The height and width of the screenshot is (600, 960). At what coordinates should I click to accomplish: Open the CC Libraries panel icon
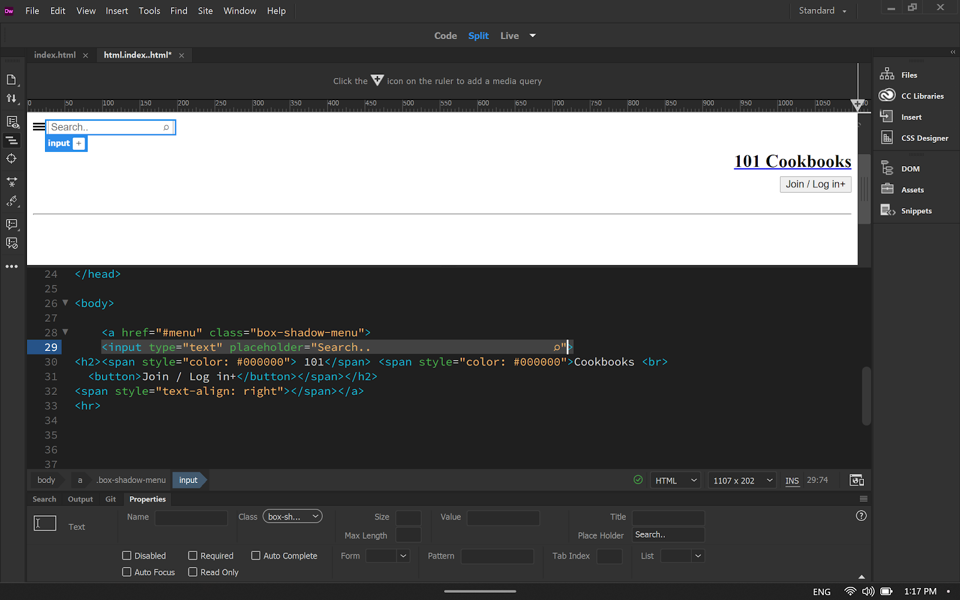tap(887, 95)
